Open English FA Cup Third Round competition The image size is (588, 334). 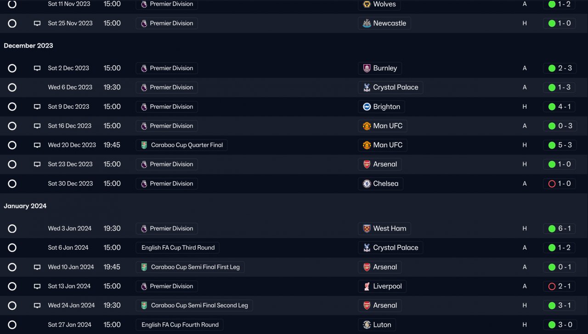point(178,248)
